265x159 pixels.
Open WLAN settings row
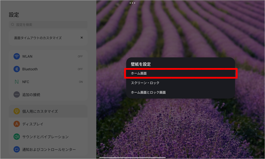point(48,56)
